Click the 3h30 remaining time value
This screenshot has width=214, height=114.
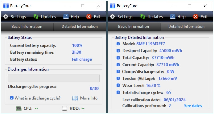tap(77, 52)
